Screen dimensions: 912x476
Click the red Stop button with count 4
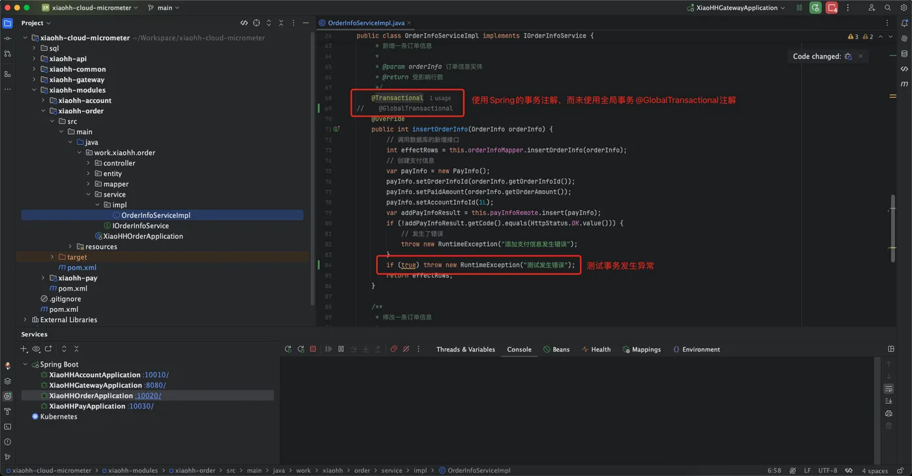[832, 8]
